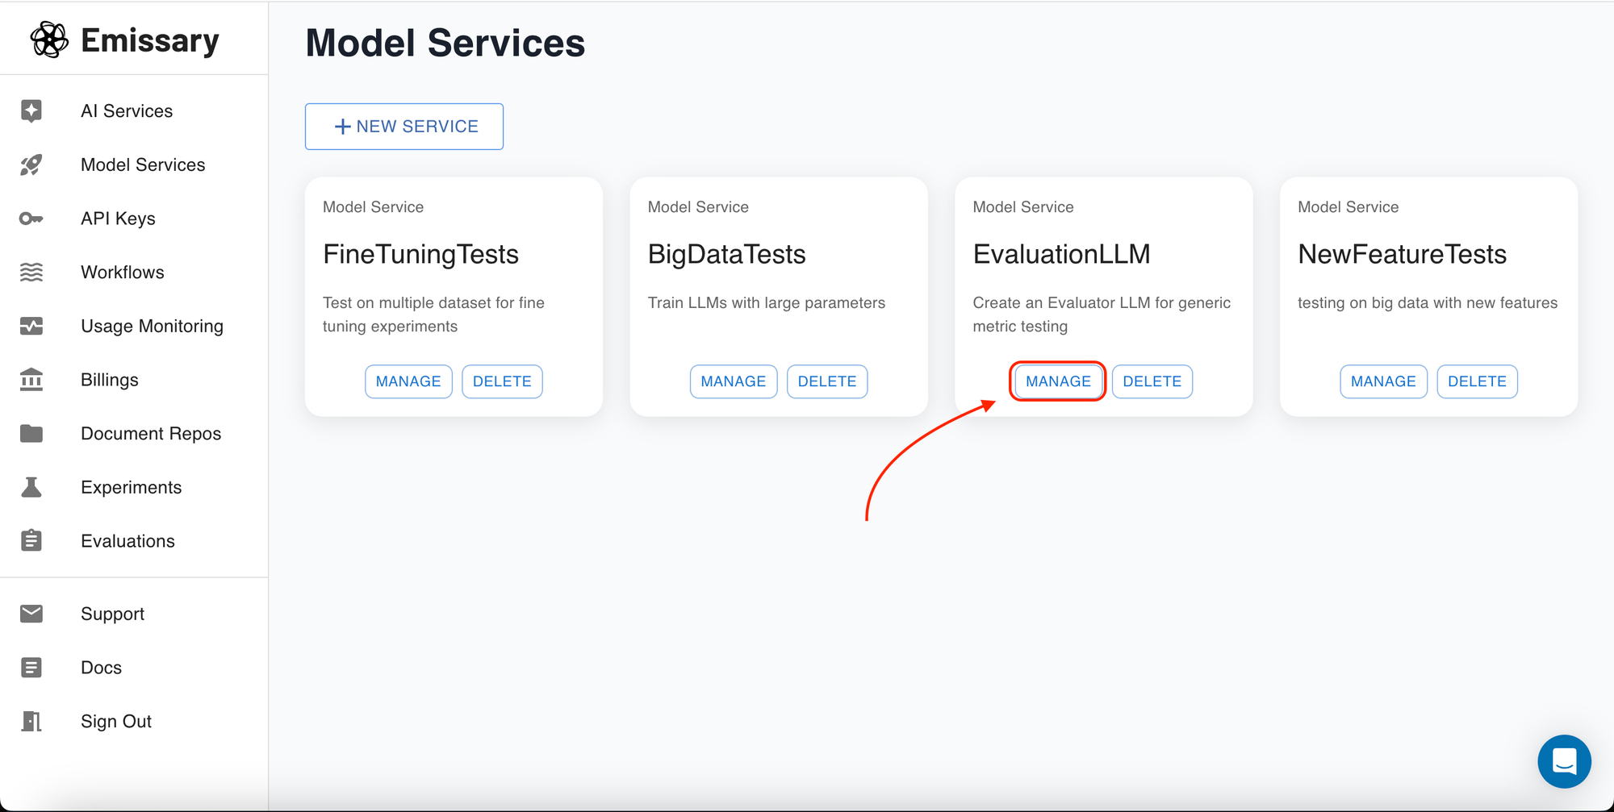Viewport: 1614px width, 812px height.
Task: Click the Billings bank icon
Action: [x=31, y=380]
